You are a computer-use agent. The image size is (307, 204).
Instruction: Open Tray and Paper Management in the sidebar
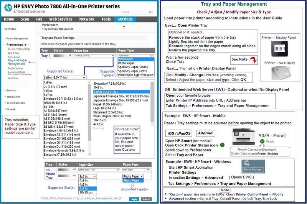click(x=17, y=62)
